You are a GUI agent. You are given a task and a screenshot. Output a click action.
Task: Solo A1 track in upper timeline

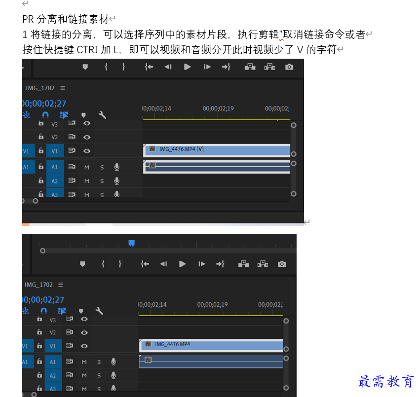(x=102, y=167)
